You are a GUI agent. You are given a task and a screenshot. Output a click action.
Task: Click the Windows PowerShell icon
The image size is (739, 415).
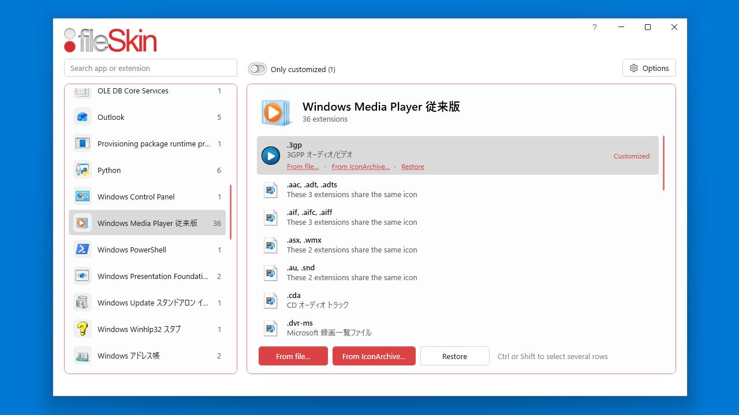coord(83,250)
